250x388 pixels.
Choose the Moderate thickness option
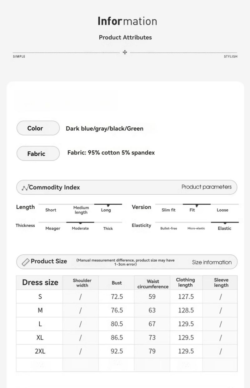[x=80, y=228]
